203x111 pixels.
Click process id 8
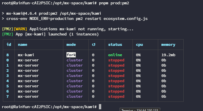point(8,55)
